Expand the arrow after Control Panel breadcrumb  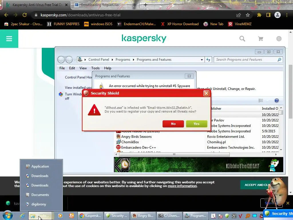pyautogui.click(x=112, y=60)
